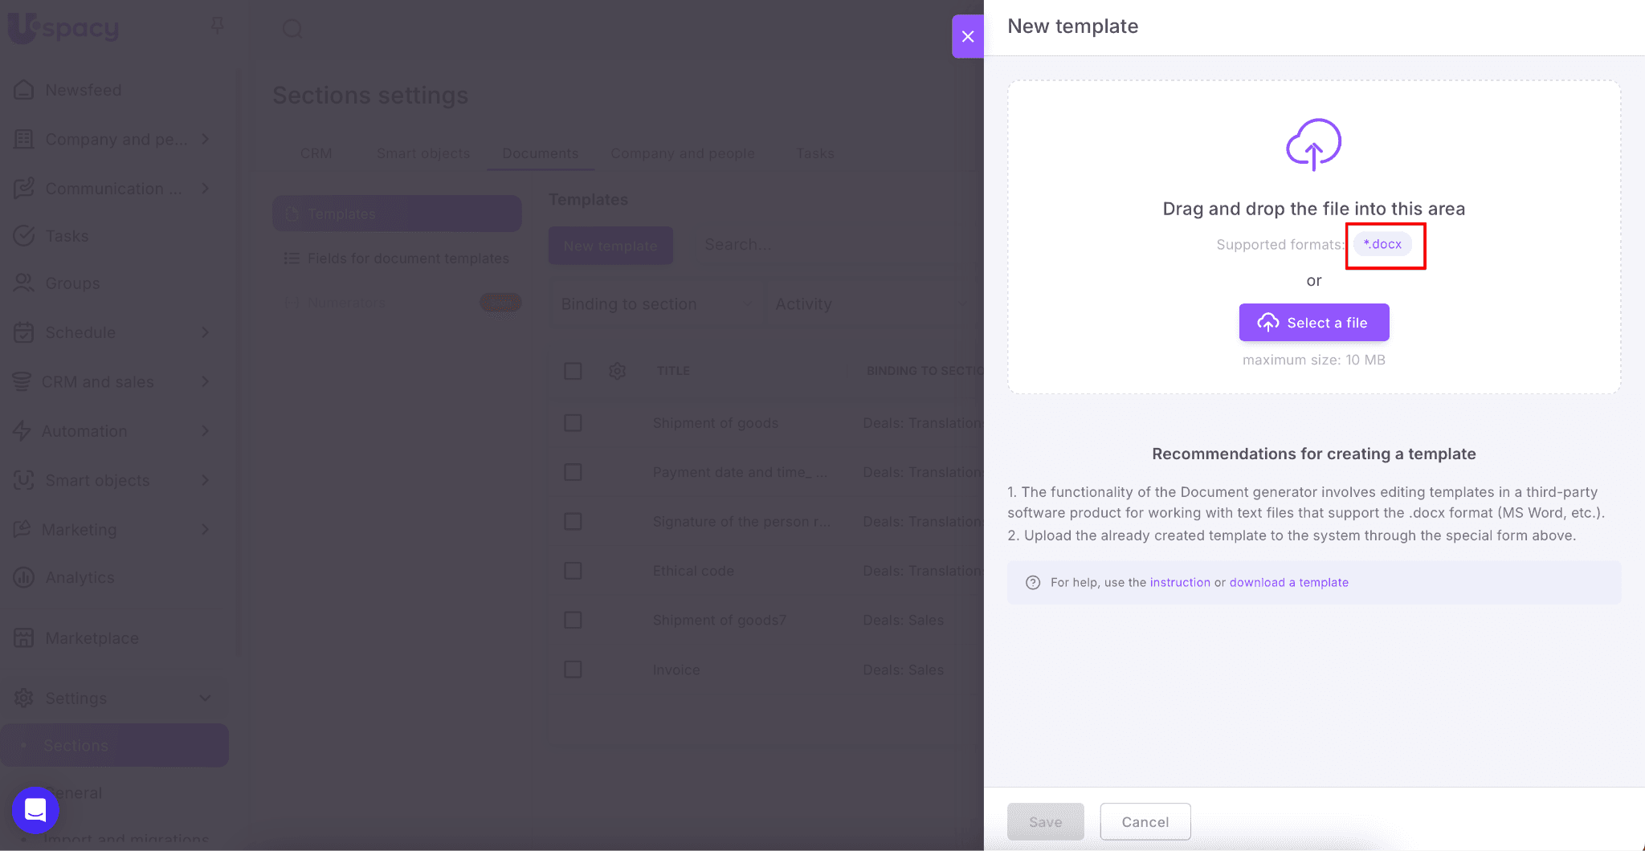The image size is (1645, 851).
Task: Close the New template panel
Action: [x=968, y=36]
